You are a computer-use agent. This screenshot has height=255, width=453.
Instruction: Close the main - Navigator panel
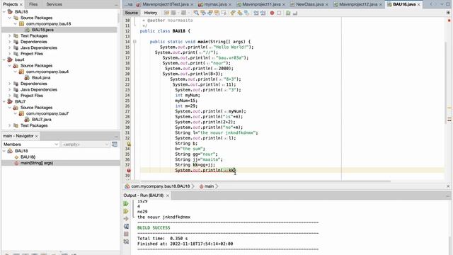coord(36,136)
